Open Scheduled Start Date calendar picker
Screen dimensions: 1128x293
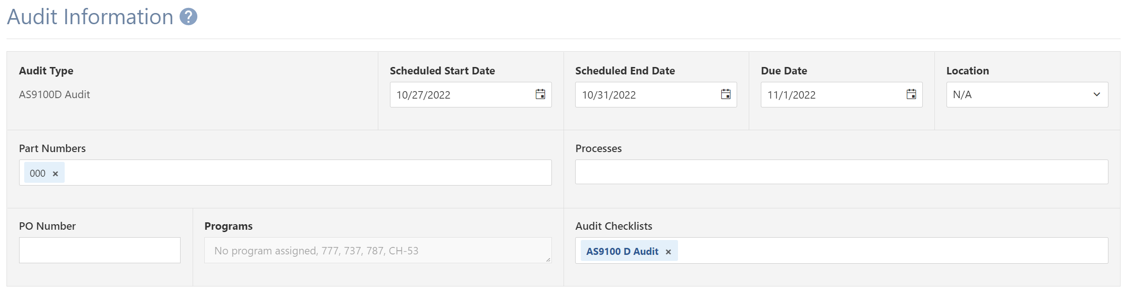[540, 94]
